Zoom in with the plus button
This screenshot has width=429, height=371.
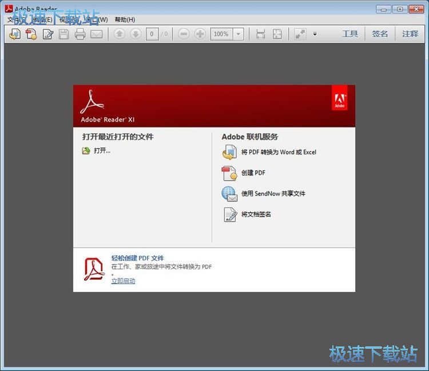point(200,34)
